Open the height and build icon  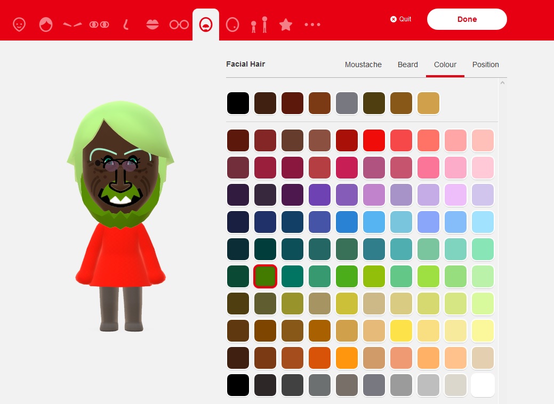pyautogui.click(x=259, y=25)
